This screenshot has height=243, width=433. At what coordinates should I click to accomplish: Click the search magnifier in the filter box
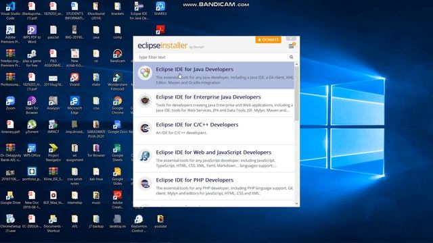coord(292,57)
